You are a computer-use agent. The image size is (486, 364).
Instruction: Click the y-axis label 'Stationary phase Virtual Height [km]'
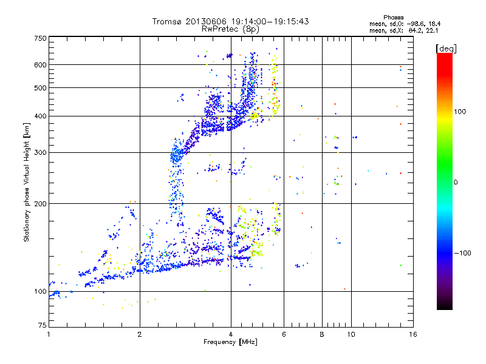[26, 182]
